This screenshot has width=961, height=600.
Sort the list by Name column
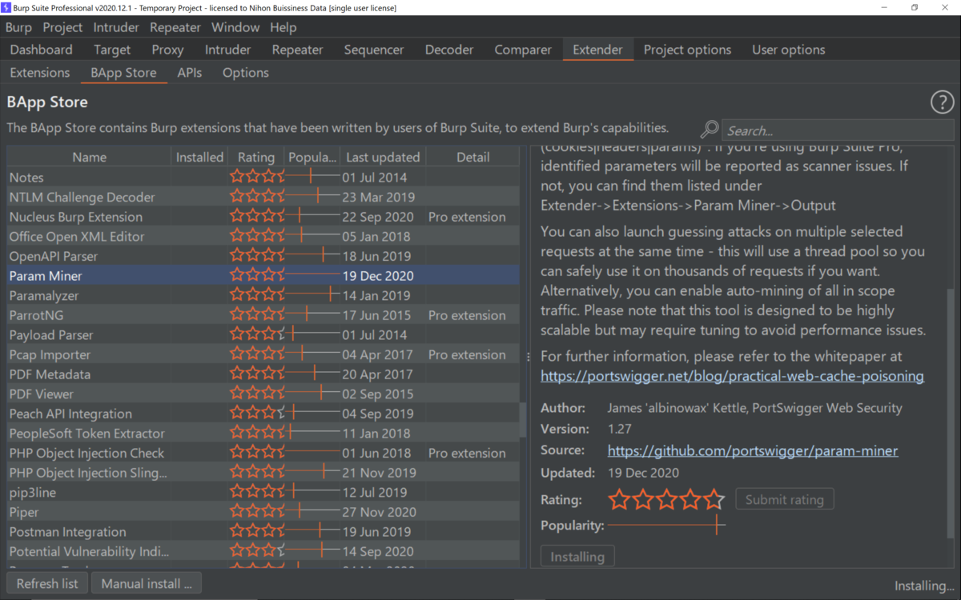pos(89,157)
